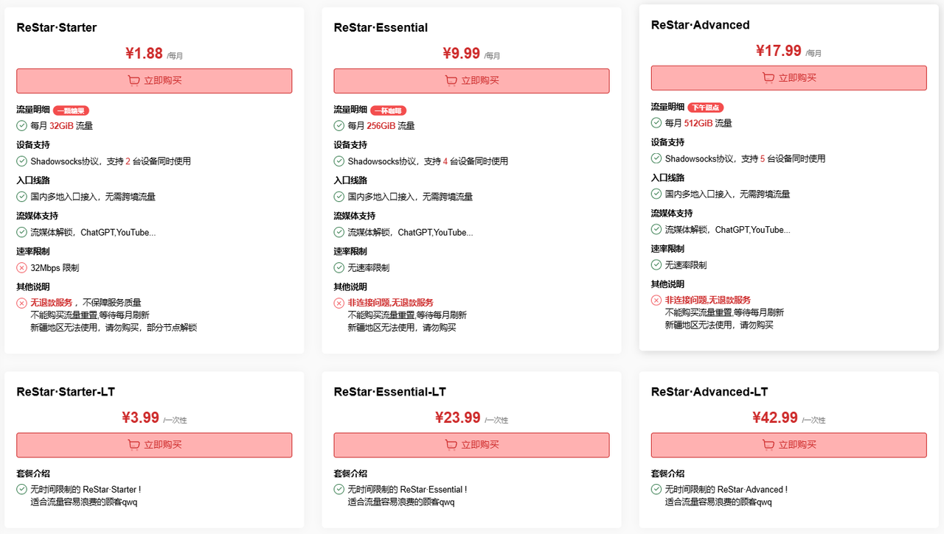Click check icon for 支持 5 台设备同时使用
This screenshot has height=534, width=944.
click(x=656, y=158)
